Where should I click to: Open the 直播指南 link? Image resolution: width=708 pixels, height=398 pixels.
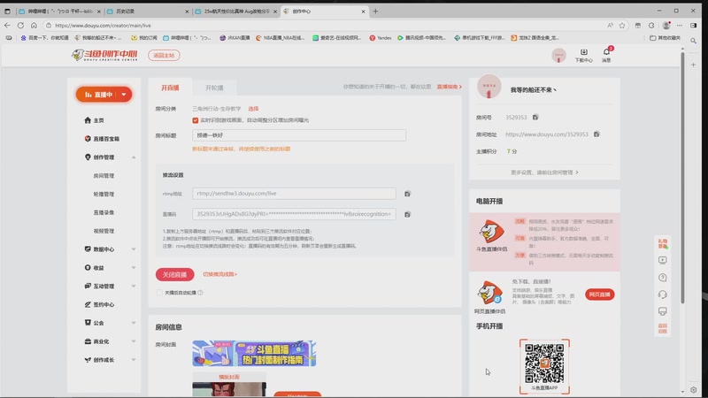[449, 87]
